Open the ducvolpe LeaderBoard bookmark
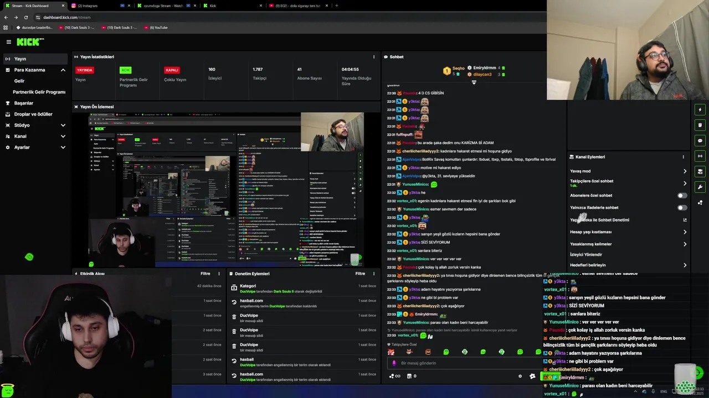709x398 pixels. coord(34,28)
